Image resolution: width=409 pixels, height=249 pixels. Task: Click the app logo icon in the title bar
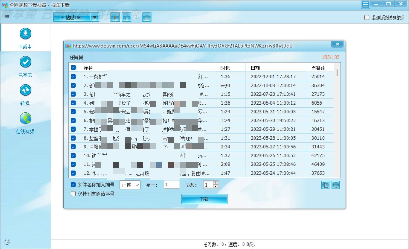5,5
